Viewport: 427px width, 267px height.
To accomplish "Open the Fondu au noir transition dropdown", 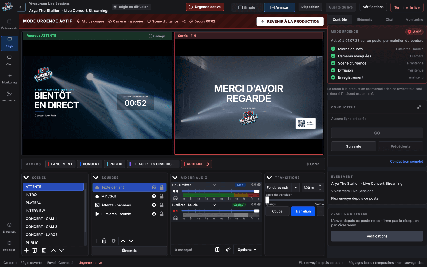I will point(283,188).
